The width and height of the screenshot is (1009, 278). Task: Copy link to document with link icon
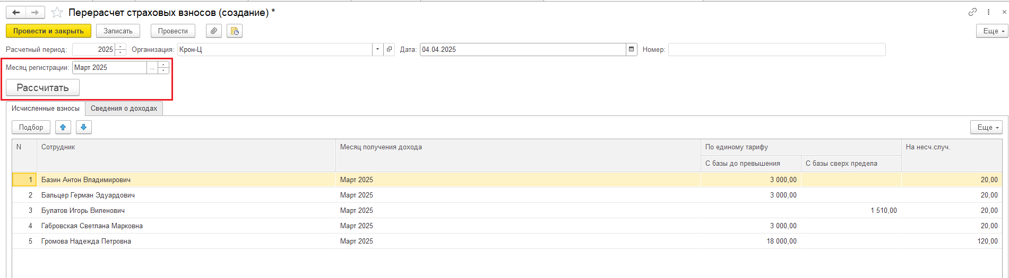(x=972, y=12)
